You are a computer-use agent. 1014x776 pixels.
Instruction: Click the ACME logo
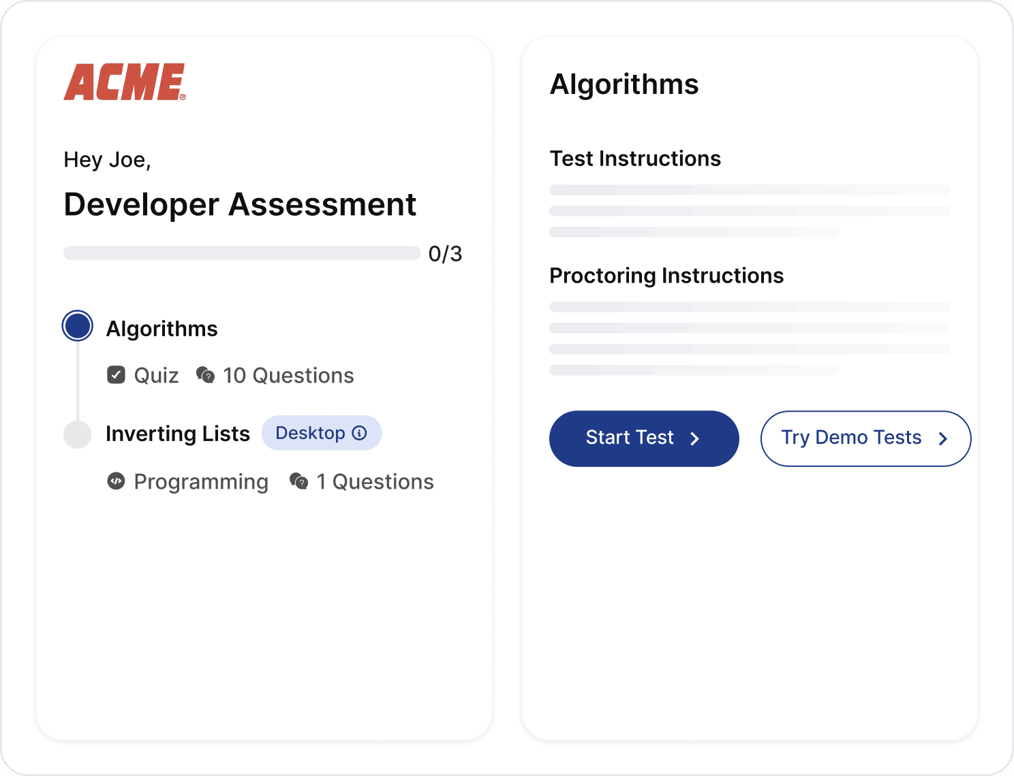point(124,82)
